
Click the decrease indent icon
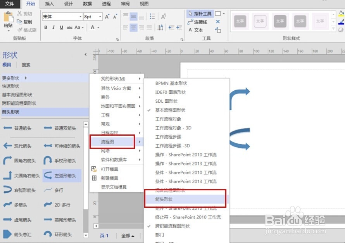point(171,28)
